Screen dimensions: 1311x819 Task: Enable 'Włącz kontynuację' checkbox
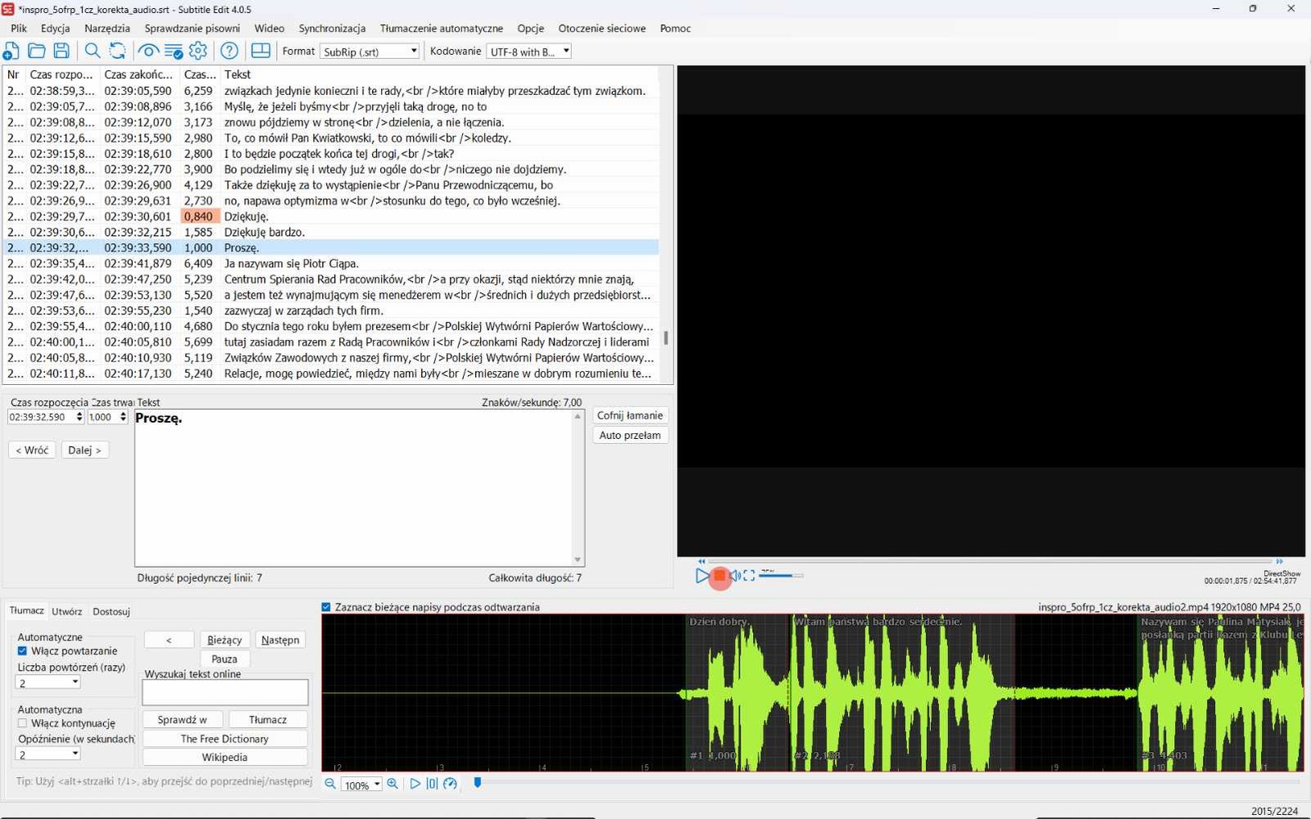22,723
